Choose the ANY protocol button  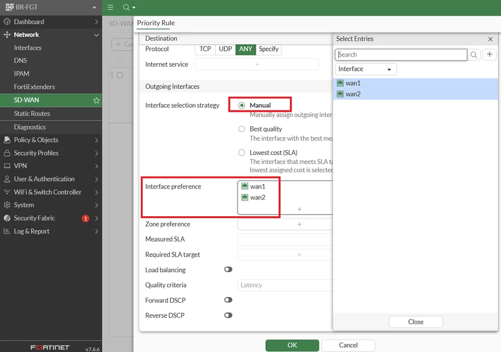[245, 49]
